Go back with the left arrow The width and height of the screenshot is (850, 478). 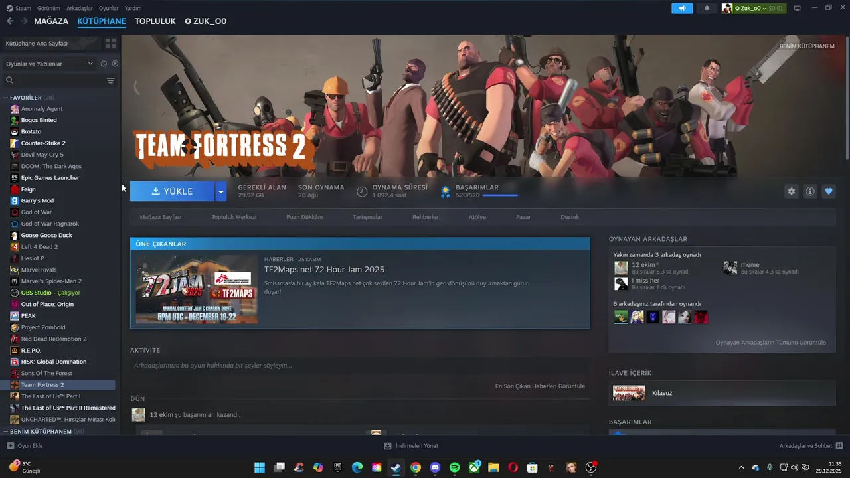pyautogui.click(x=10, y=21)
